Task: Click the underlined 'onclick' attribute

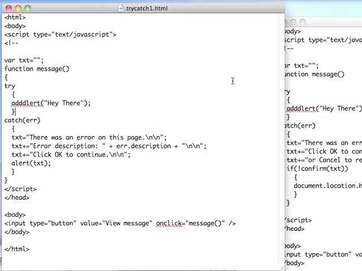Action: [169, 224]
